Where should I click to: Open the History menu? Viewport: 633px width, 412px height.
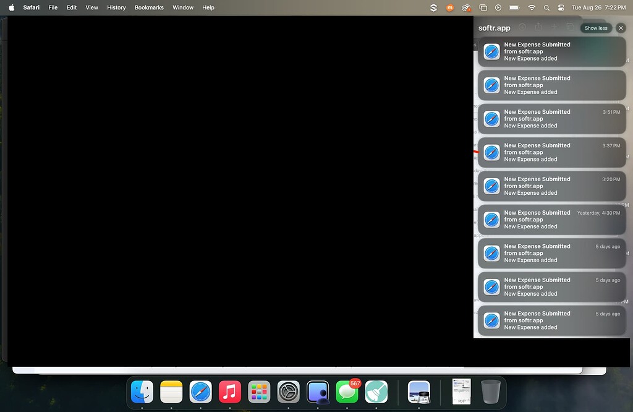coord(116,7)
